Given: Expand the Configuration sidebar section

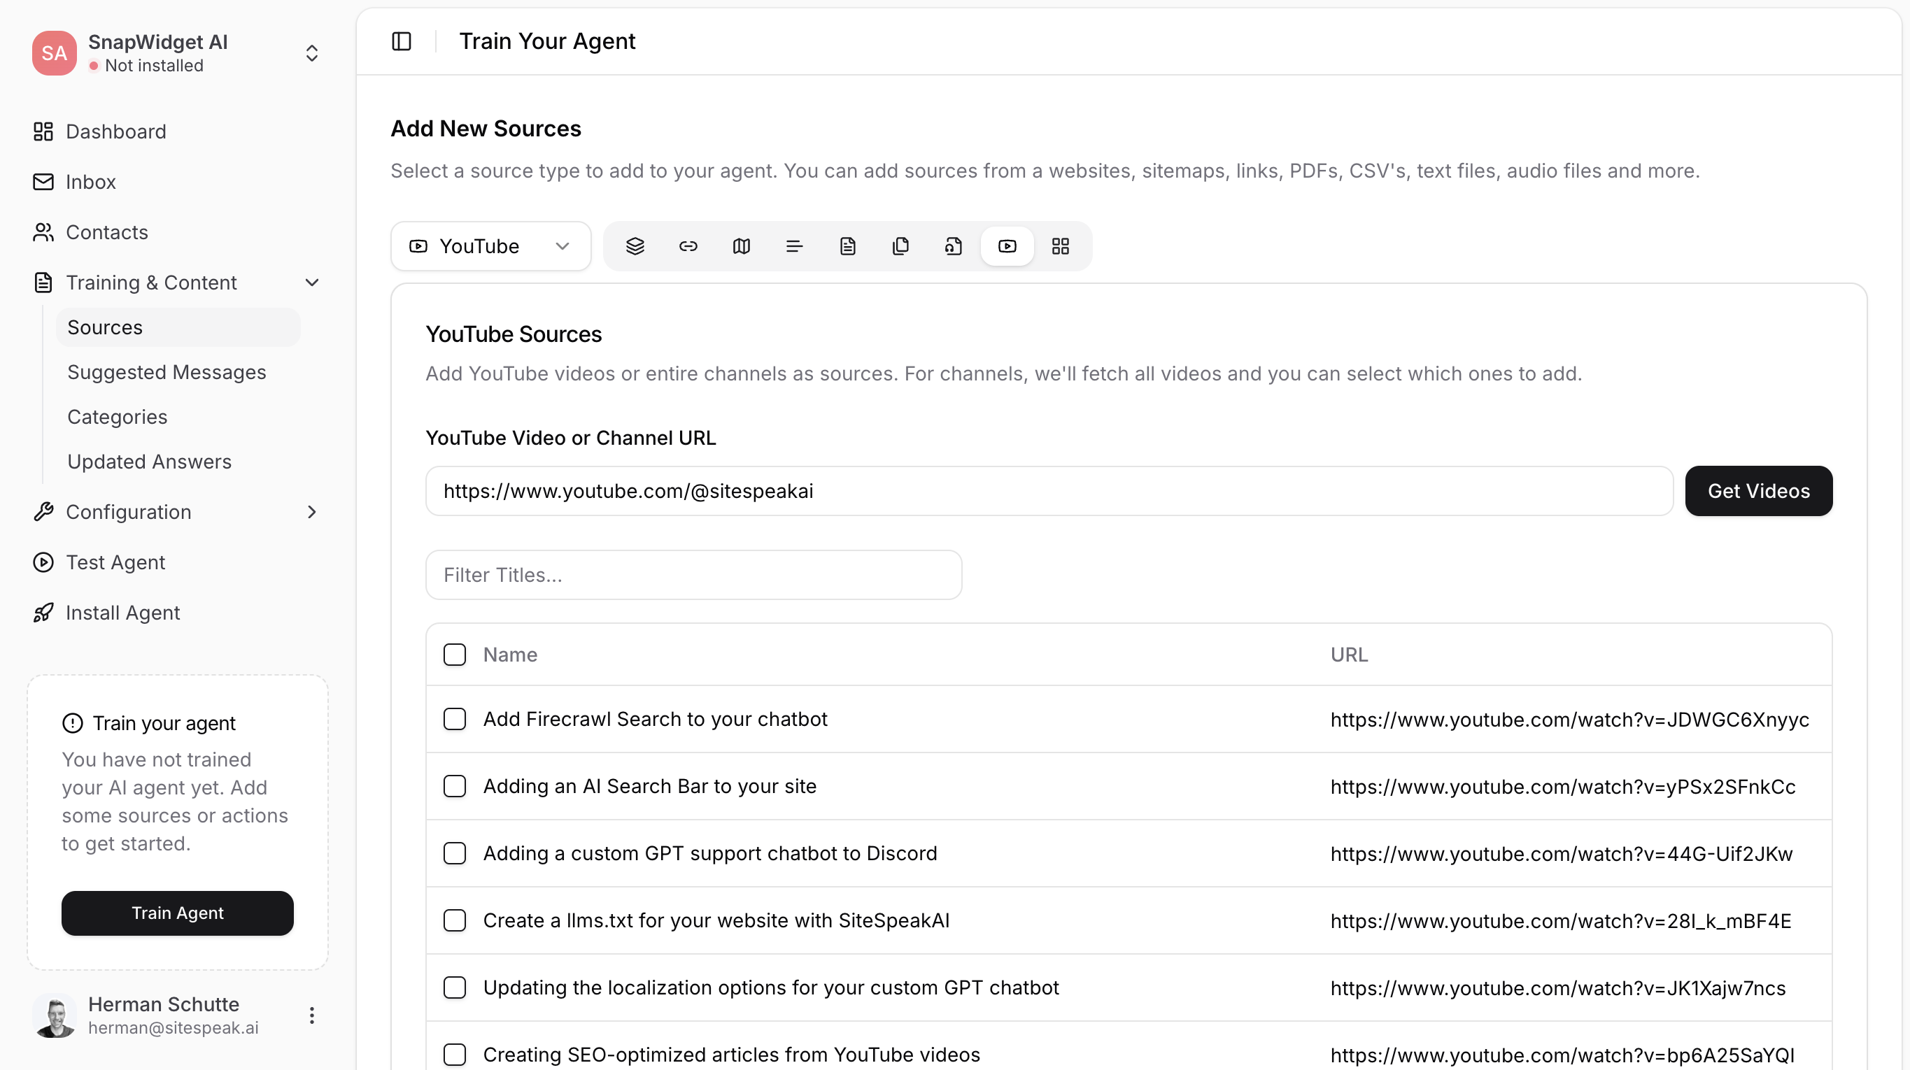Looking at the screenshot, I should [176, 512].
